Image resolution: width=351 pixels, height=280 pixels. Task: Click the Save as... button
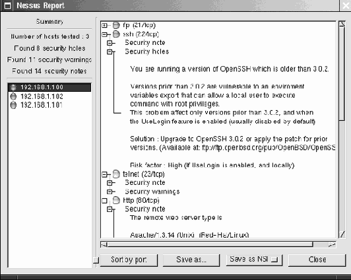(x=191, y=260)
